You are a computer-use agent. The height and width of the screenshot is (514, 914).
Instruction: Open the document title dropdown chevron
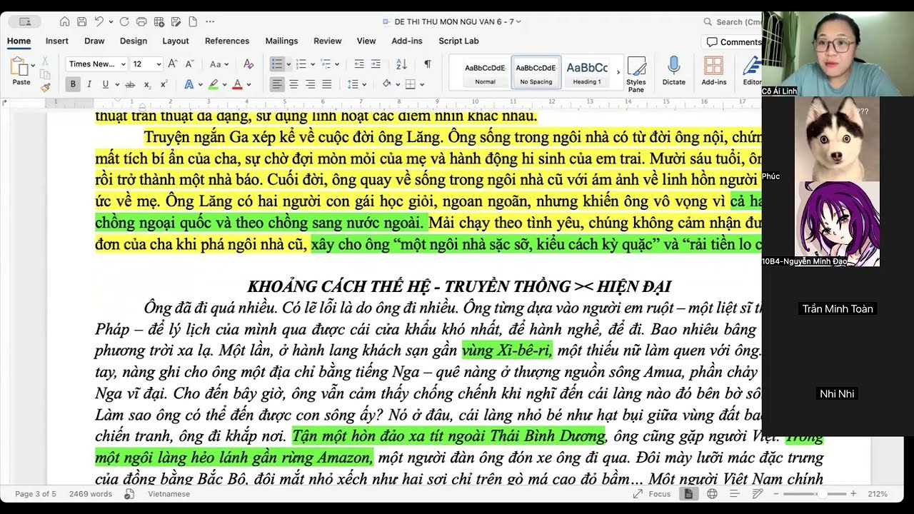pos(519,21)
